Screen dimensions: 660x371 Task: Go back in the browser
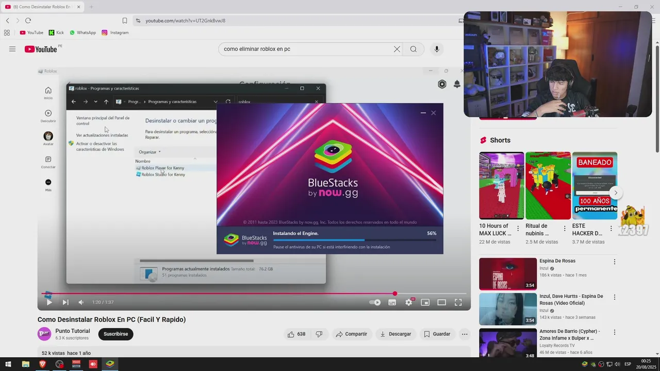click(x=8, y=21)
